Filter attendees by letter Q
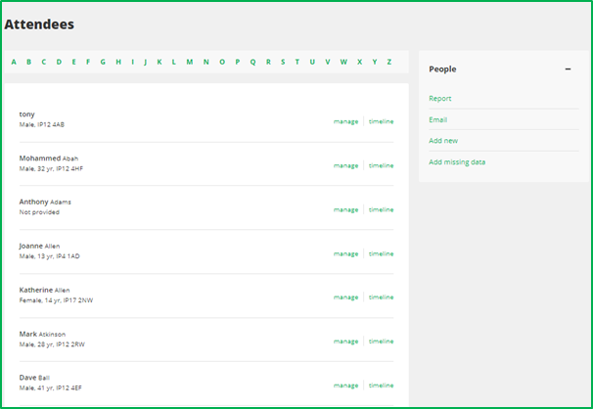 coord(253,62)
